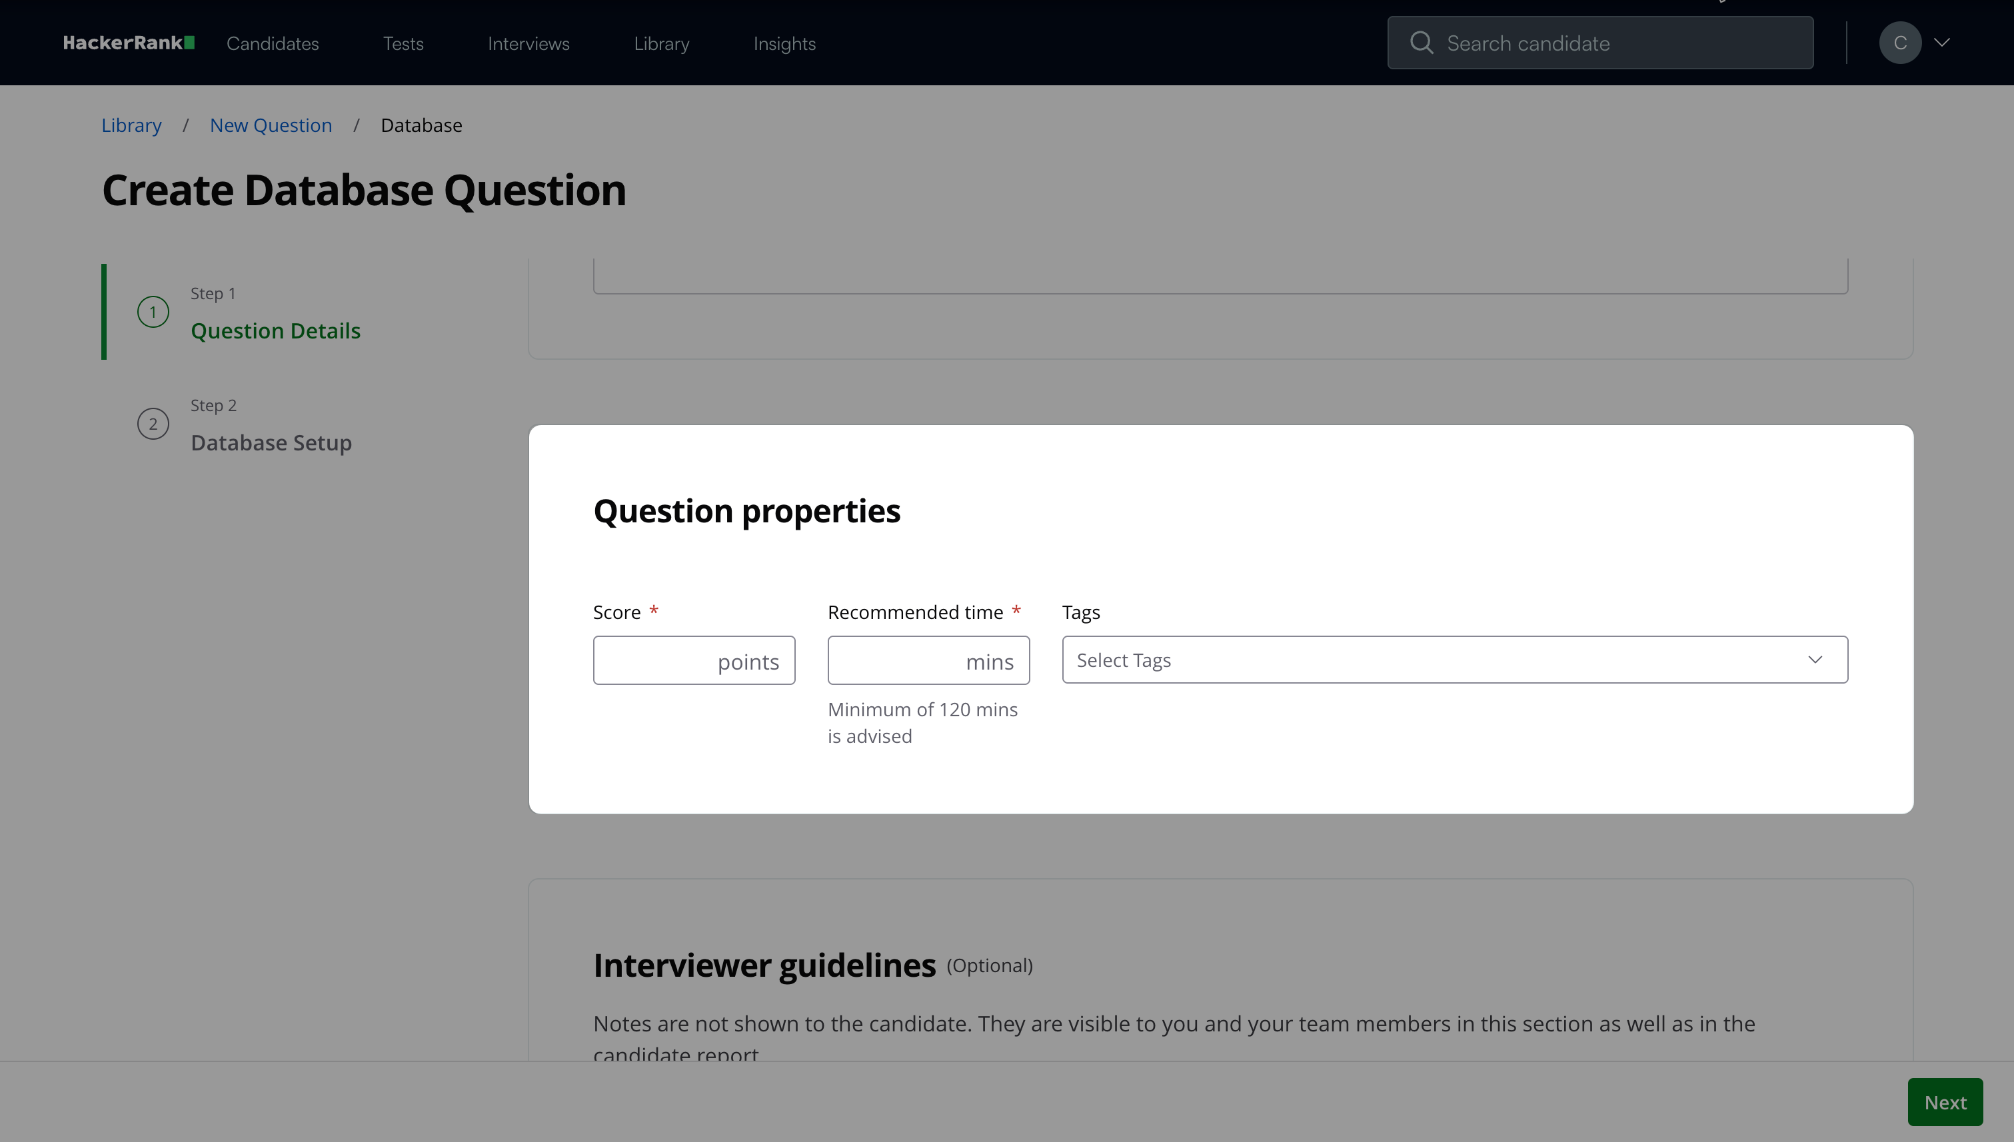Select the Database Setup step
The image size is (2014, 1142).
point(271,443)
